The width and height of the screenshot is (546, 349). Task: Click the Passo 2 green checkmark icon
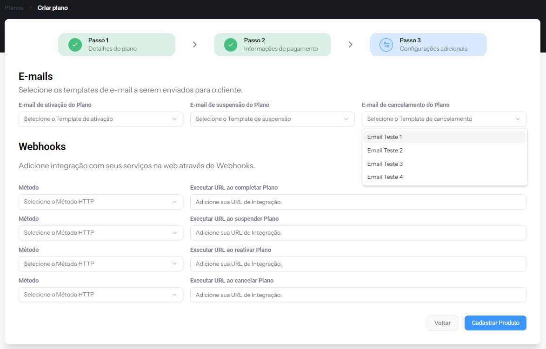pyautogui.click(x=231, y=45)
